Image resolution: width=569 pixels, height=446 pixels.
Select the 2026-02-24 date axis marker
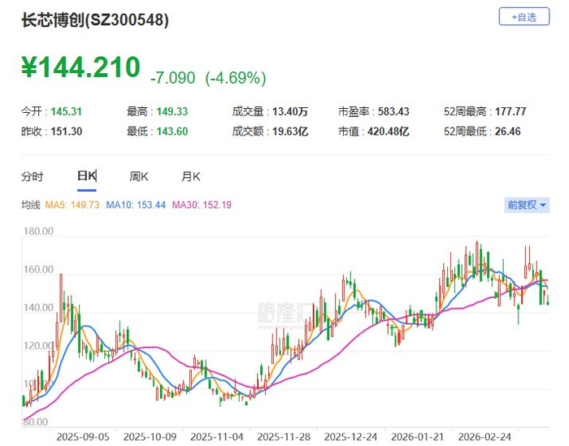[x=484, y=437]
